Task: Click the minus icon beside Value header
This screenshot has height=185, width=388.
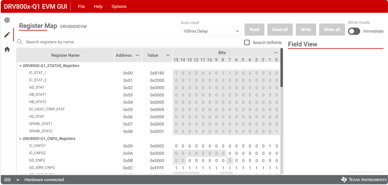Action: pyautogui.click(x=168, y=55)
